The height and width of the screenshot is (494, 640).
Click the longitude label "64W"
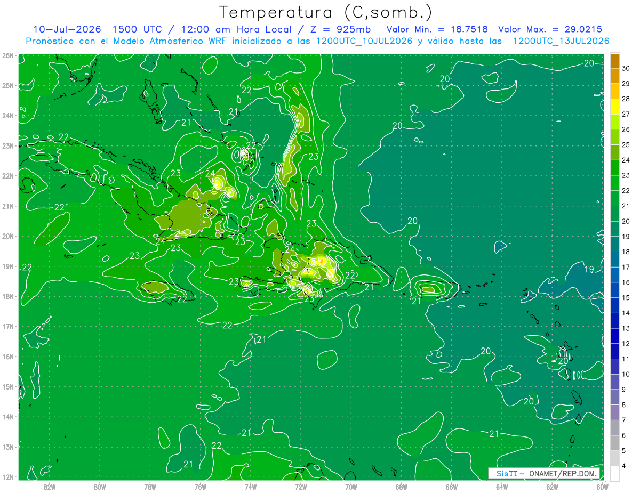coord(502,487)
